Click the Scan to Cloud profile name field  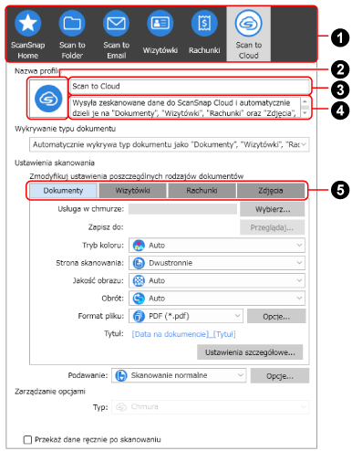[x=190, y=86]
